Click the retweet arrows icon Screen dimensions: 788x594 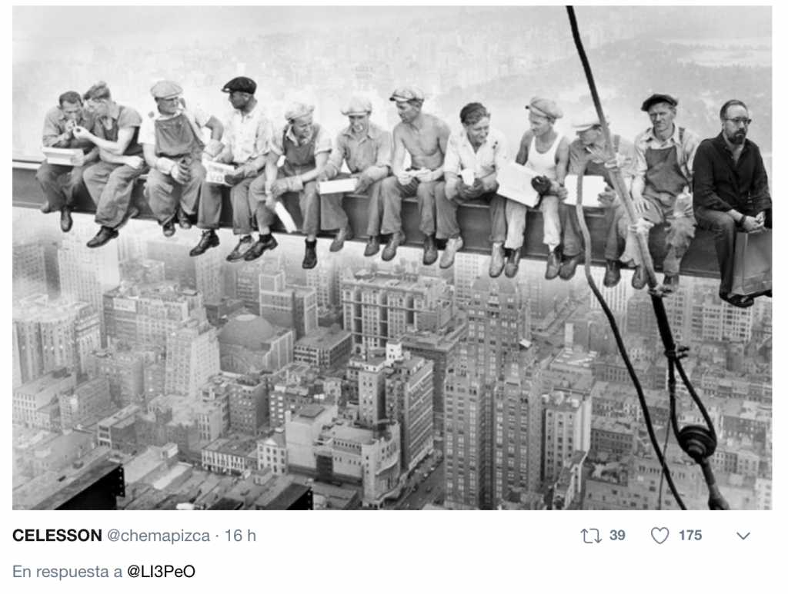591,536
